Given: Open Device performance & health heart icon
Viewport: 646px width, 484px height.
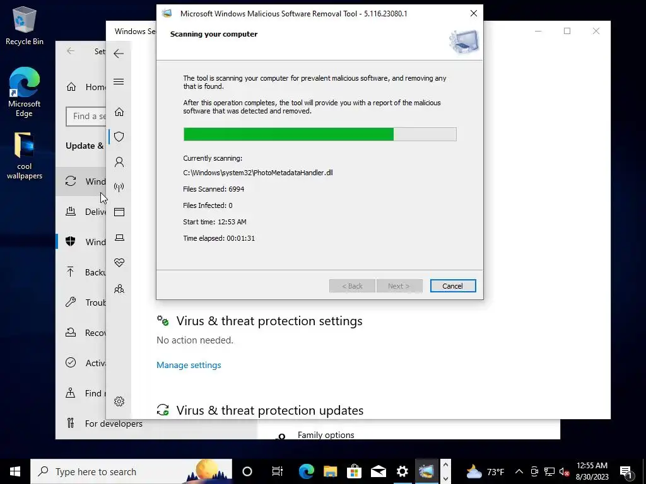Looking at the screenshot, I should click(x=119, y=263).
